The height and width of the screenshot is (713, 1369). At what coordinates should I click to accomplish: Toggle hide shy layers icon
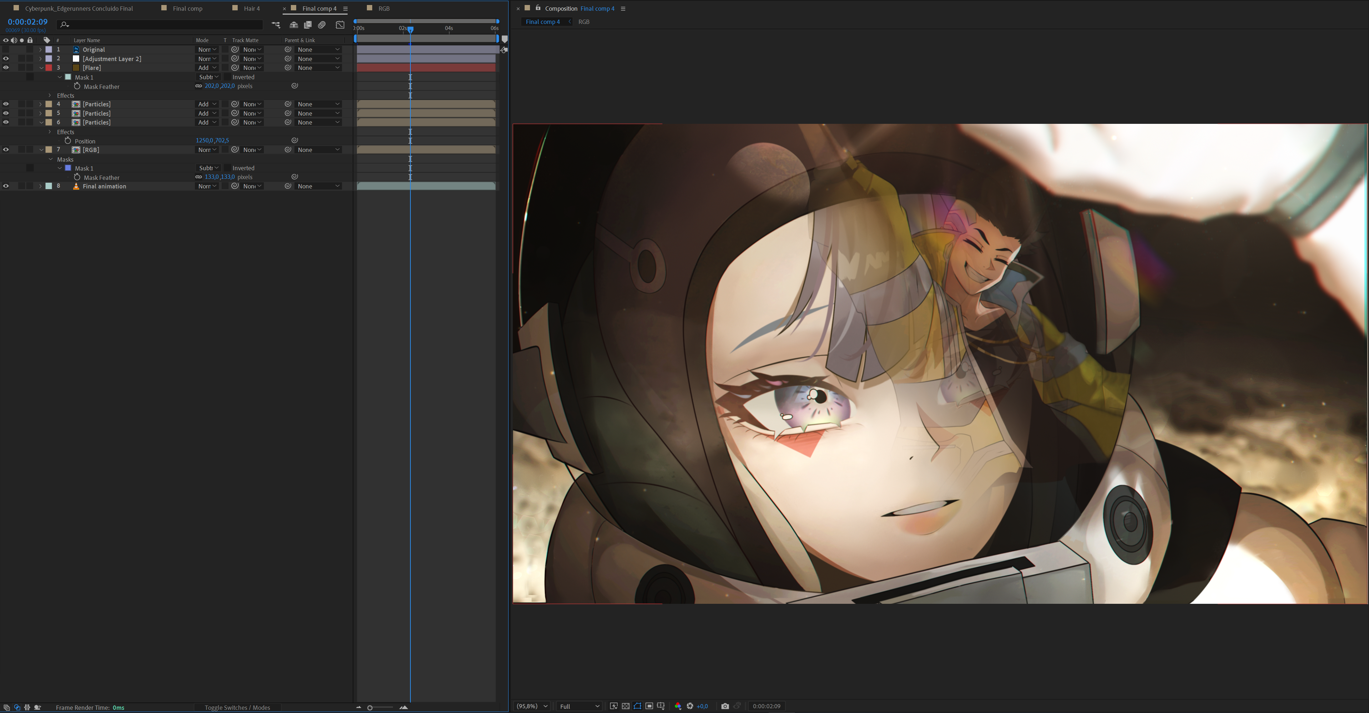coord(293,24)
